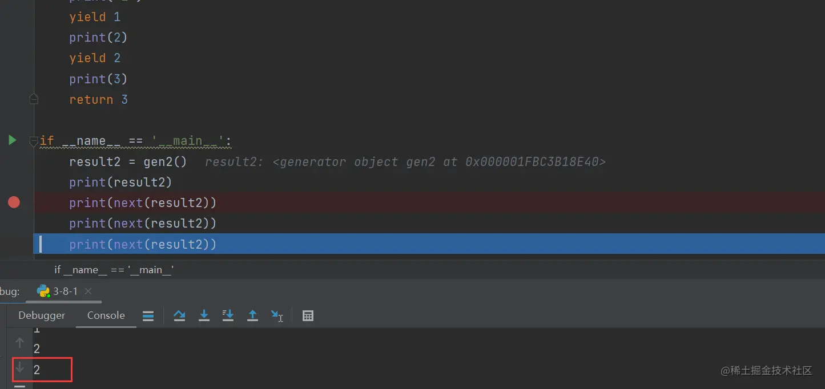Image resolution: width=825 pixels, height=389 pixels.
Task: Click the Run to Cursor icon
Action: click(x=277, y=315)
